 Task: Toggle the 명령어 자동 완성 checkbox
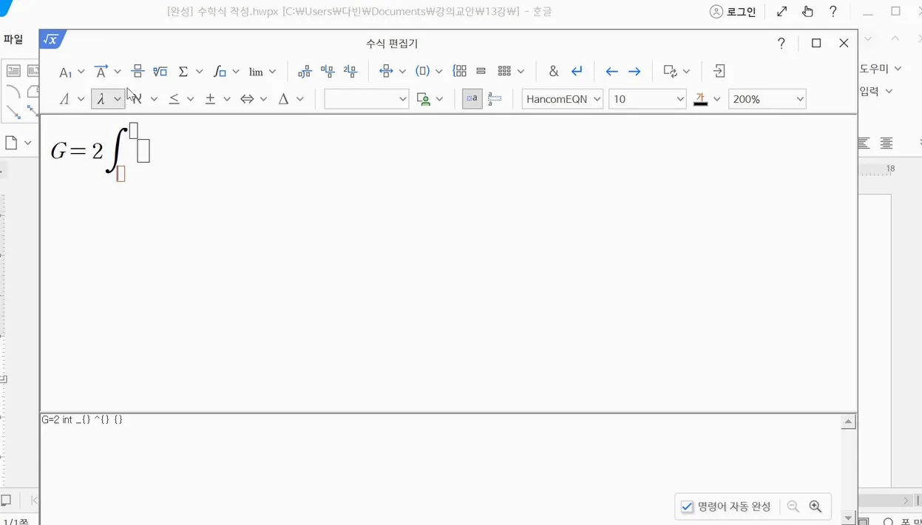coord(688,507)
